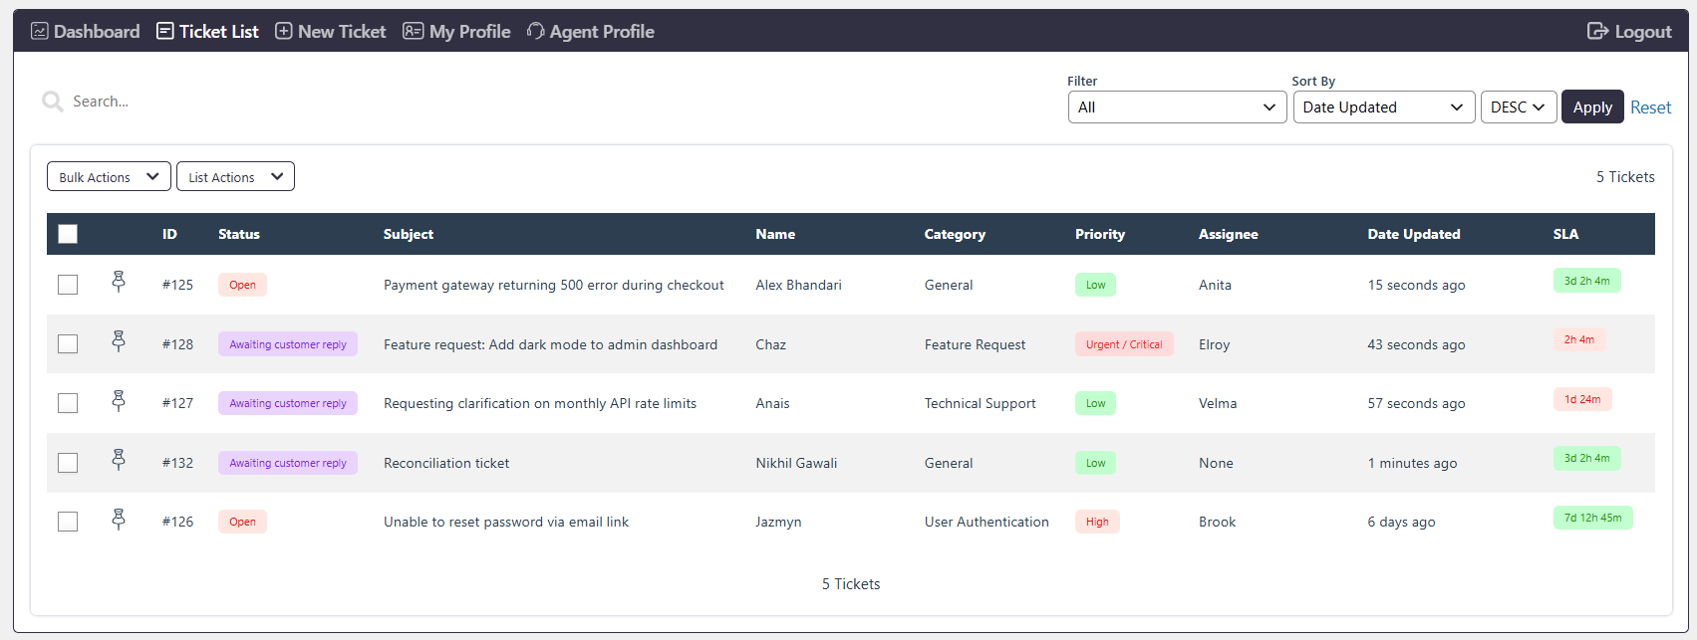Open the New Ticket menu item
Image resolution: width=1697 pixels, height=640 pixels.
pos(331,31)
